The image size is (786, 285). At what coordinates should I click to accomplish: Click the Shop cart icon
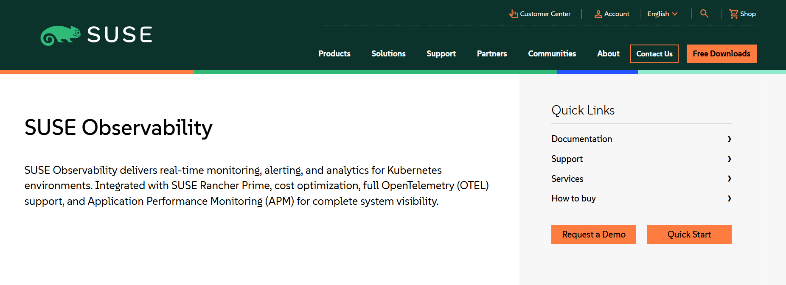coord(733,14)
